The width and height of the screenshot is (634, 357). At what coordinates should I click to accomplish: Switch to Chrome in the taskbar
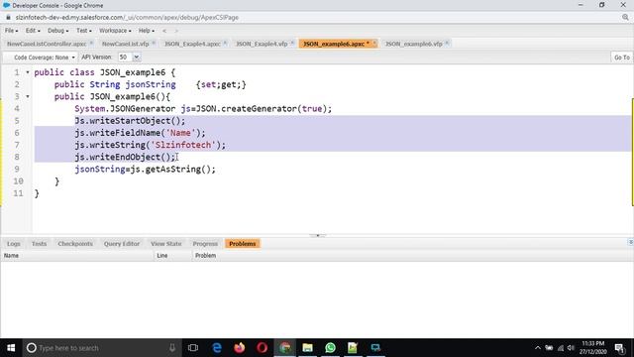click(285, 348)
